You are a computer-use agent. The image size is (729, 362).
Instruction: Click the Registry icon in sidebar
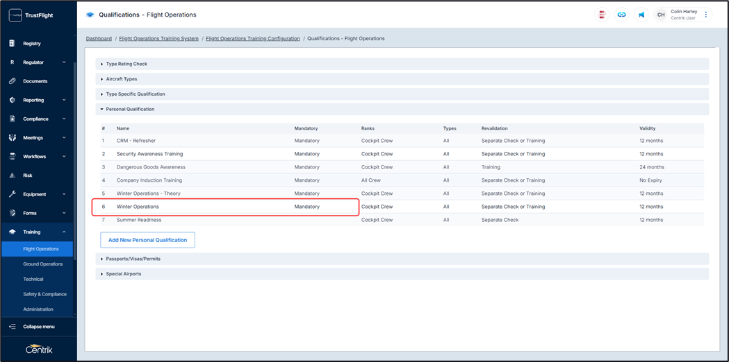click(x=12, y=44)
